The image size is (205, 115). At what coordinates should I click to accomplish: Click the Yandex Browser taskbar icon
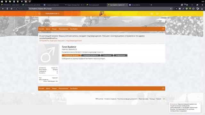click(x=26, y=2)
